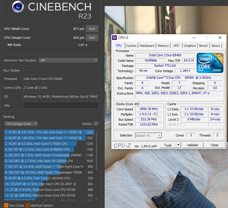Open the Tools dropdown arrow in CPU-Z

(x=179, y=145)
